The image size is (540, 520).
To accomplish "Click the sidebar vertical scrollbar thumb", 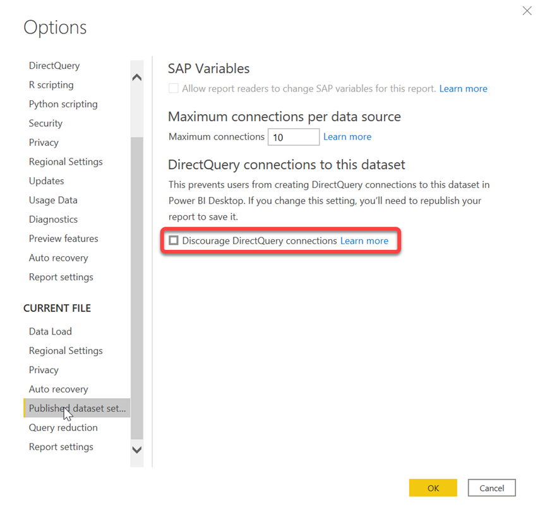I will (136, 288).
